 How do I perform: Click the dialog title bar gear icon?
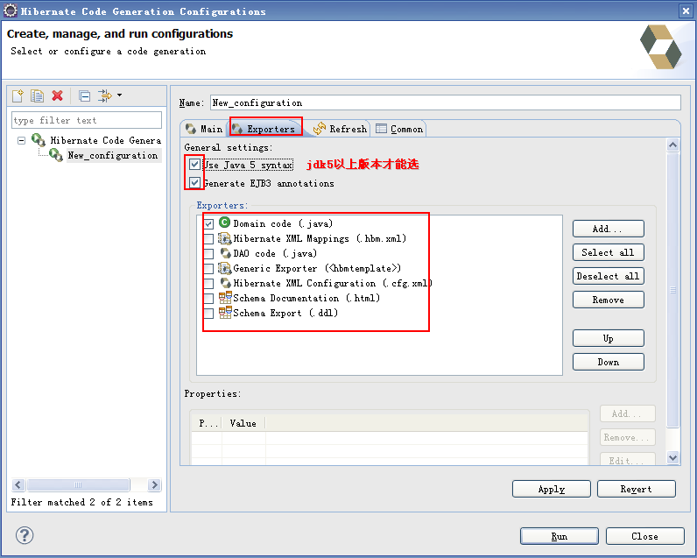click(x=11, y=11)
